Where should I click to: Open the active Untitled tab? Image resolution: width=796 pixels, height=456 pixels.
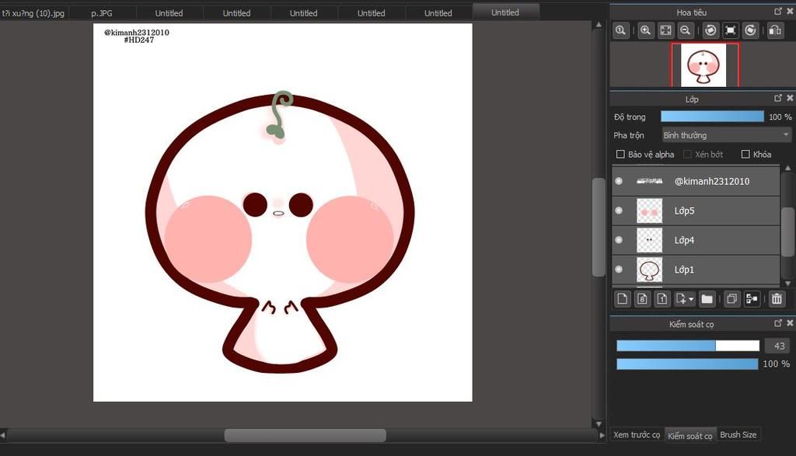(x=505, y=12)
